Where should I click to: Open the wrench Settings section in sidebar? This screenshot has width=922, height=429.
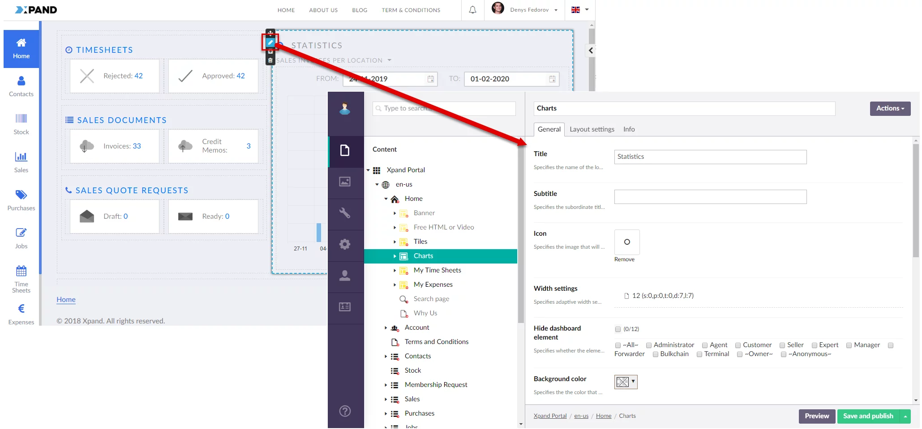[x=345, y=213]
